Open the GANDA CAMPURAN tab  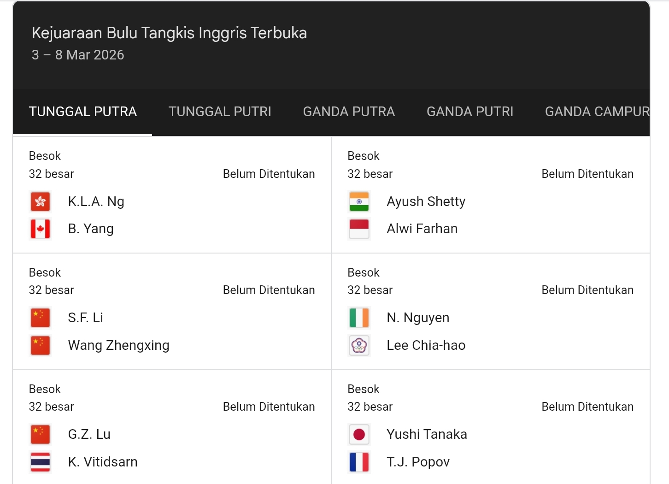coord(598,112)
